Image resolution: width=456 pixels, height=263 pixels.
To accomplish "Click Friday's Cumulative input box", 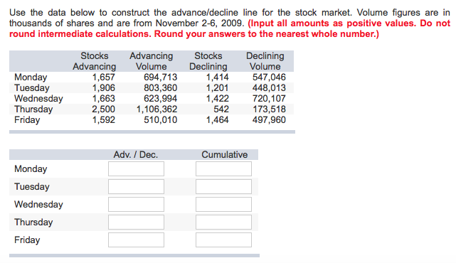I will pyautogui.click(x=223, y=240).
